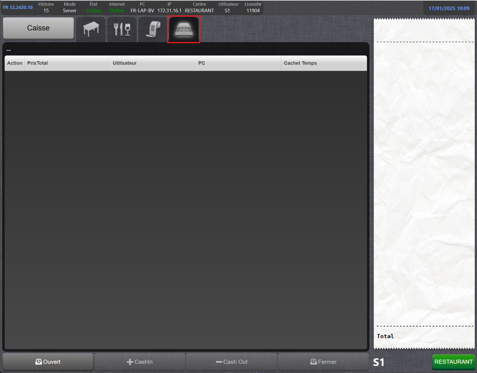This screenshot has height=373, width=477.
Task: Sort by the PrixTotal column header
Action: tap(38, 63)
